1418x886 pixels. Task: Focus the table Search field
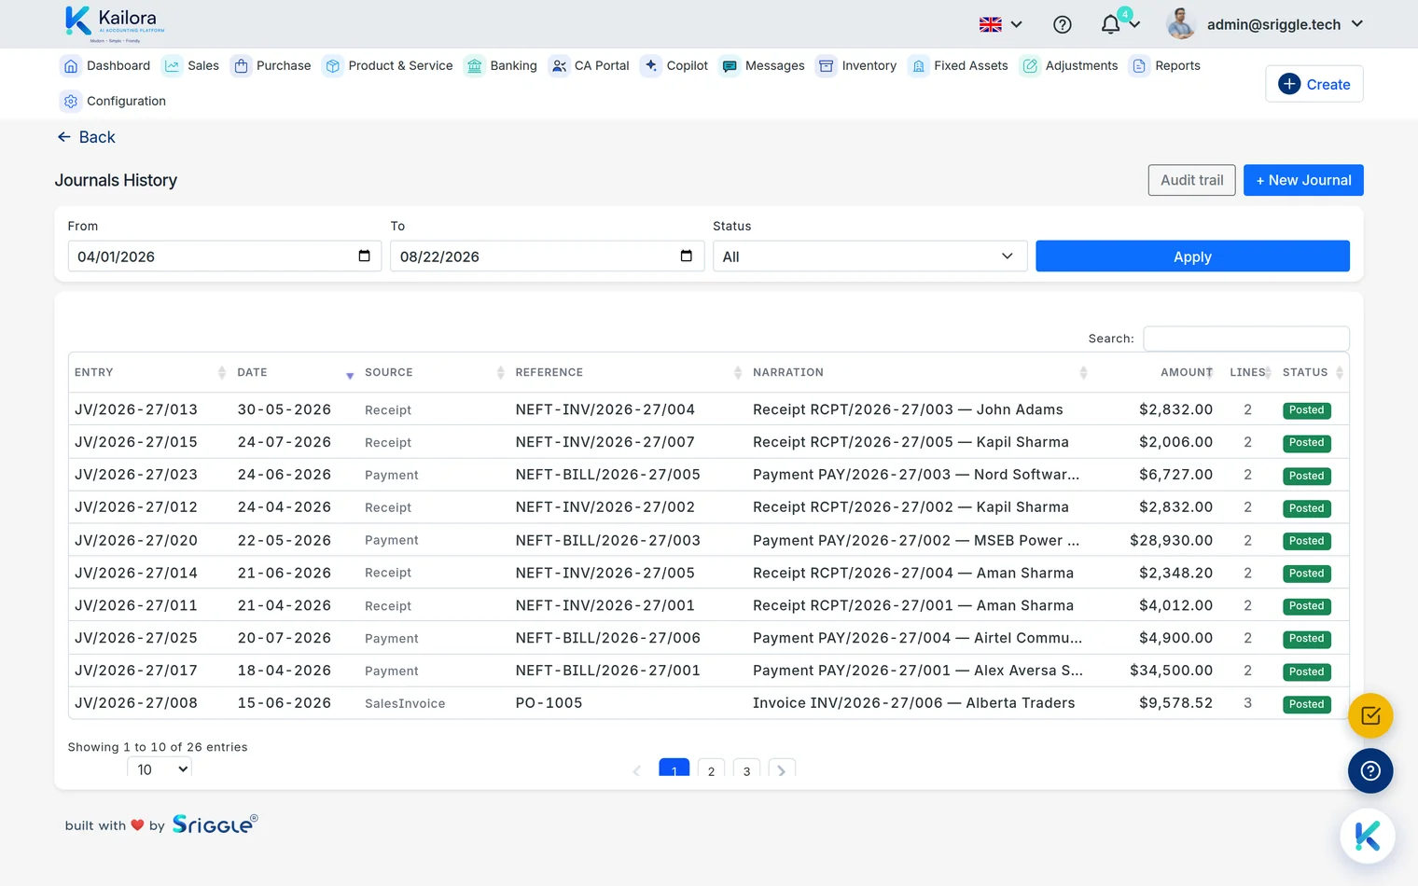1246,339
